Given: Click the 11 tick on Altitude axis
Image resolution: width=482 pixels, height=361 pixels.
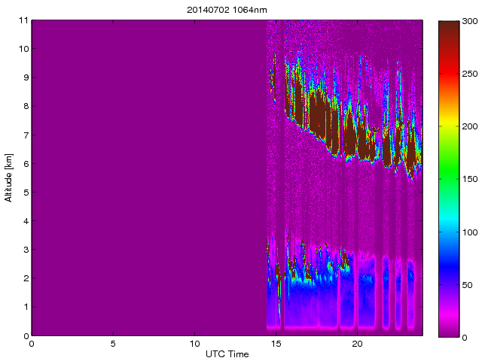Looking at the screenshot, I should click(23, 20).
